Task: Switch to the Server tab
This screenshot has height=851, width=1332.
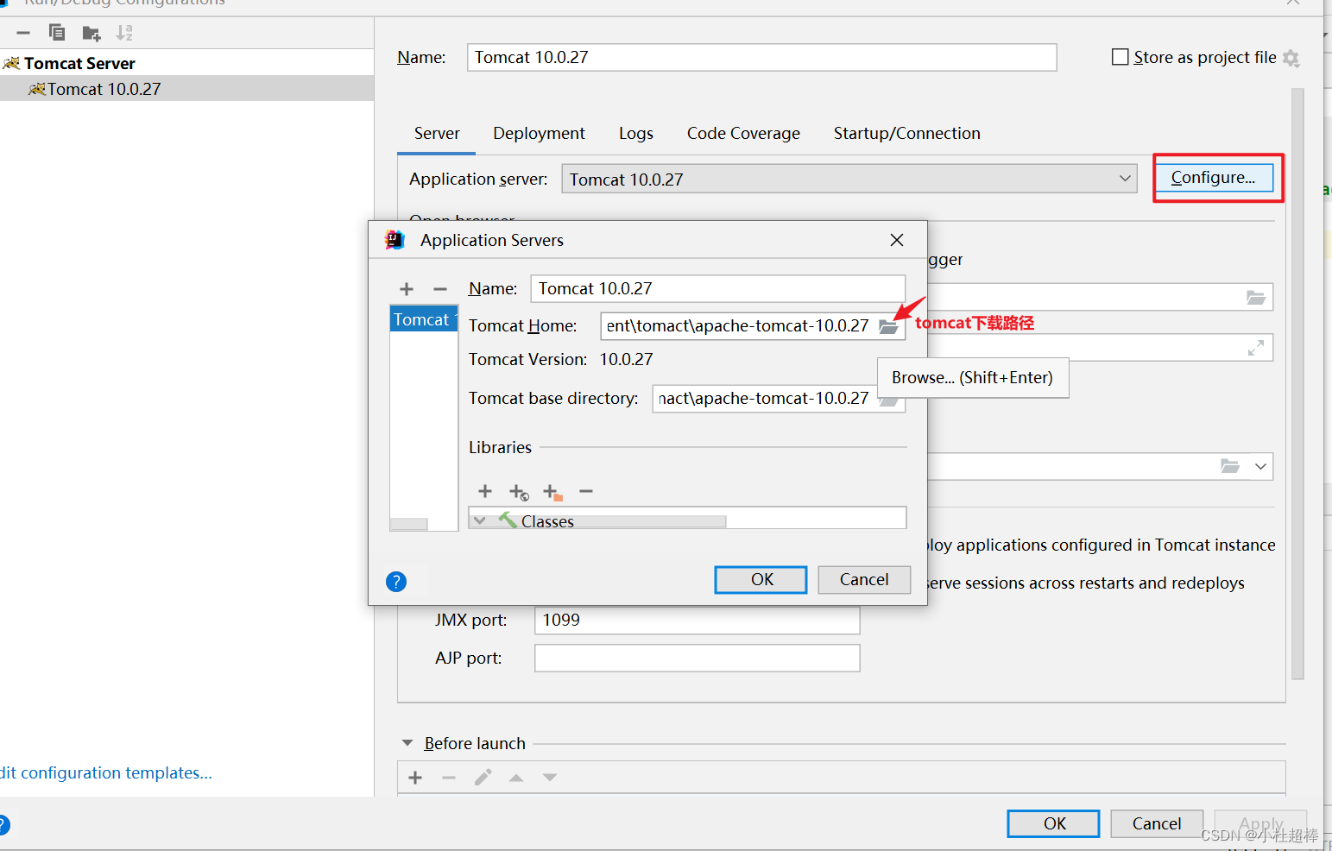Action: click(437, 134)
